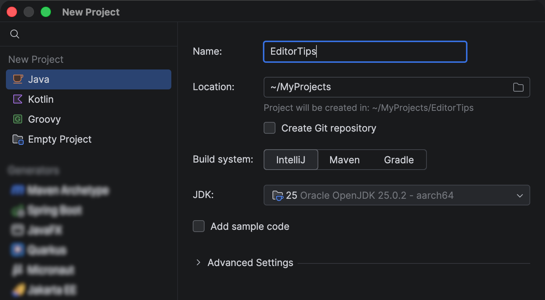Choose Empty Project option
This screenshot has width=545, height=300.
click(89, 139)
